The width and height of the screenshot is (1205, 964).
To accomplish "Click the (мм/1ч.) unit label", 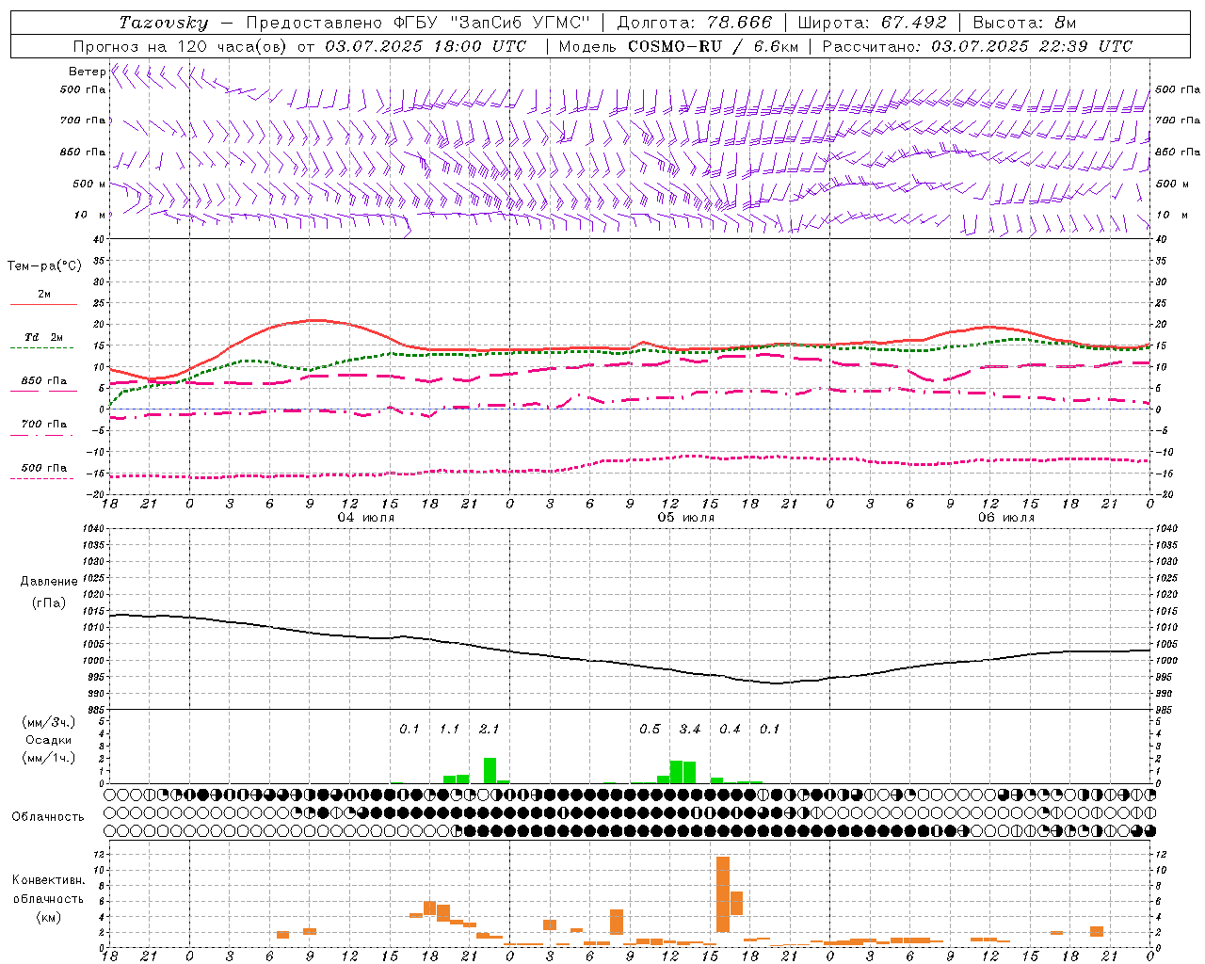I will click(48, 758).
